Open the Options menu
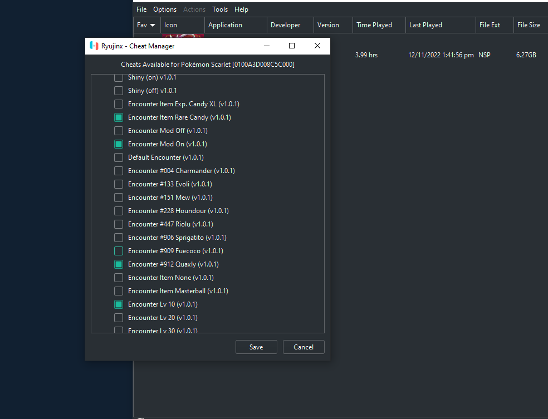This screenshot has height=419, width=548. 165,9
